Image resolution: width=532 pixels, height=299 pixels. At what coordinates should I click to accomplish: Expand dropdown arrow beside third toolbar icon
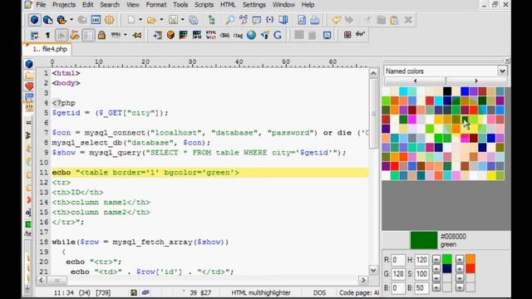click(x=71, y=20)
